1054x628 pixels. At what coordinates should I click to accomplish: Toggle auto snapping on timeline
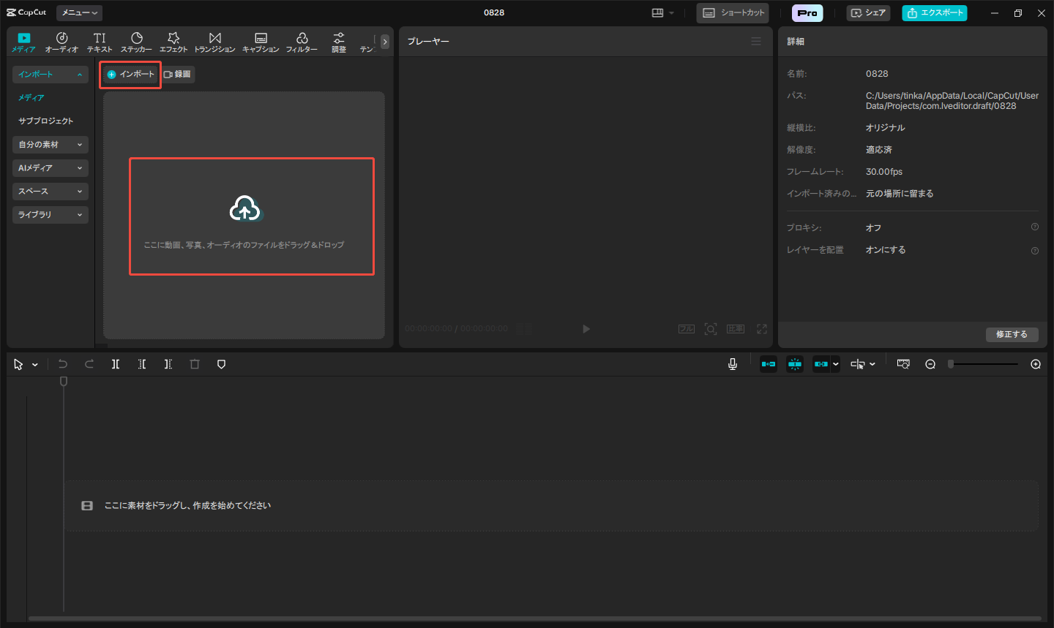(x=795, y=364)
